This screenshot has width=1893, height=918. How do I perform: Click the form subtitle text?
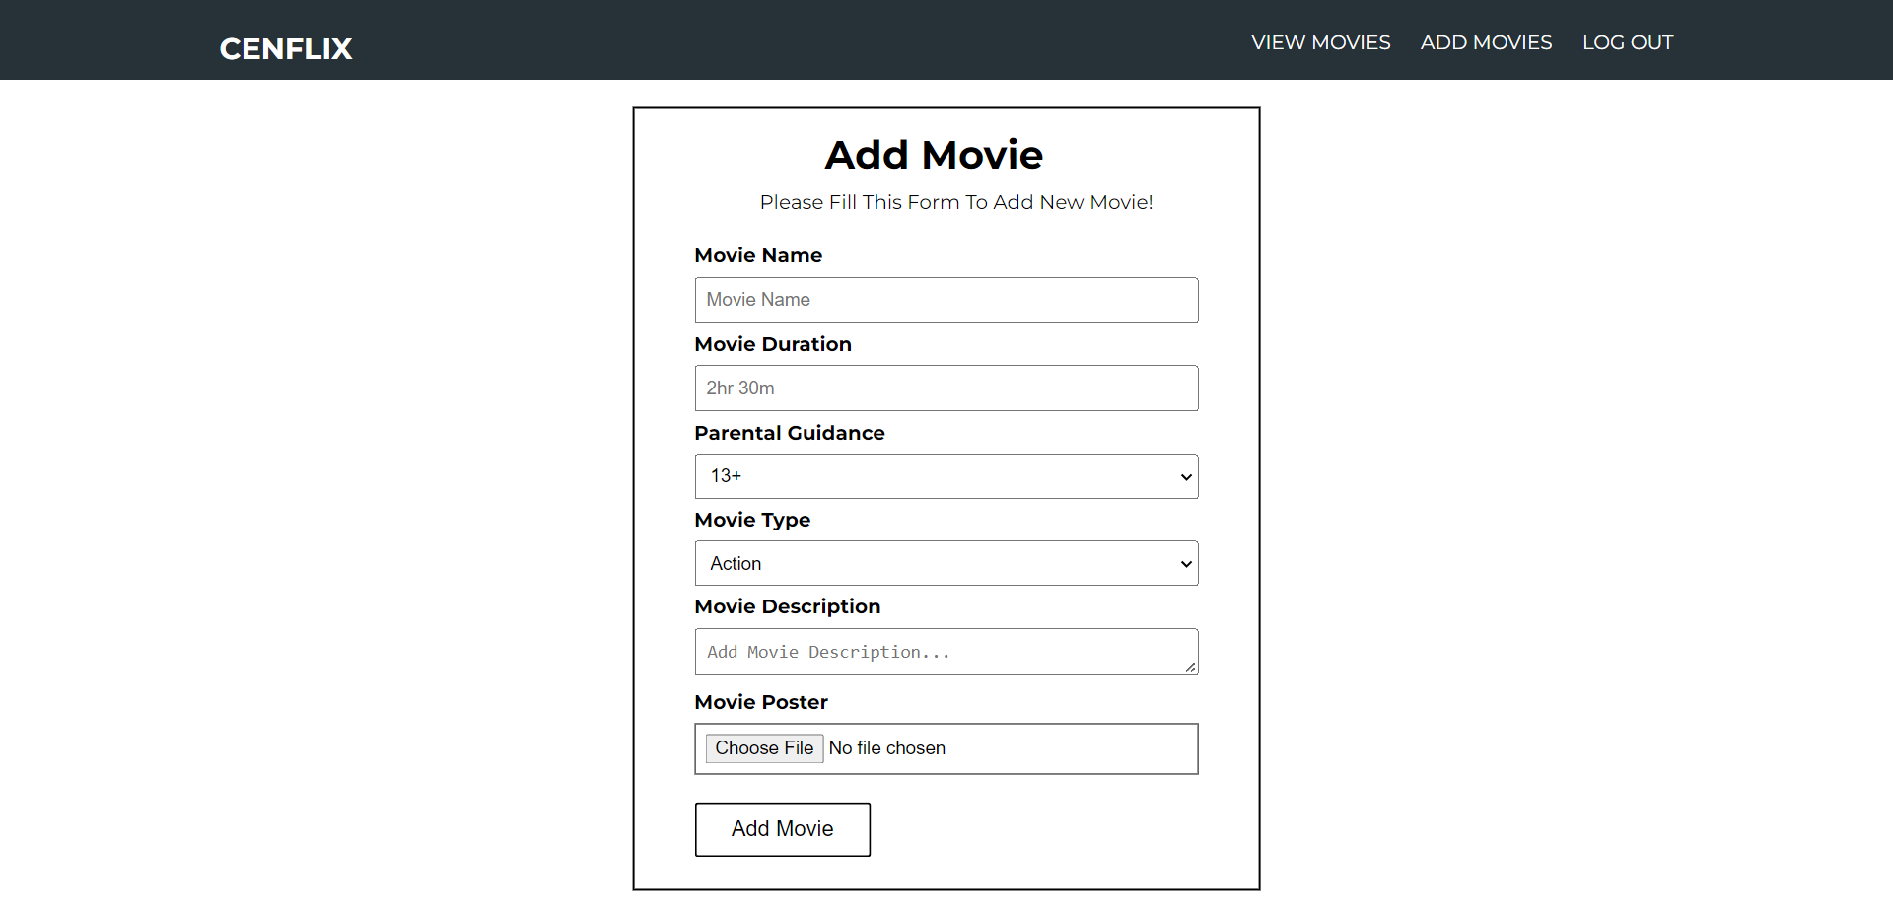[955, 202]
